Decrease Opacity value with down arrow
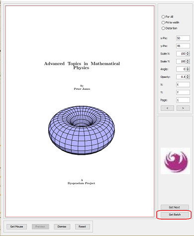194x236 pixels. click(188, 78)
